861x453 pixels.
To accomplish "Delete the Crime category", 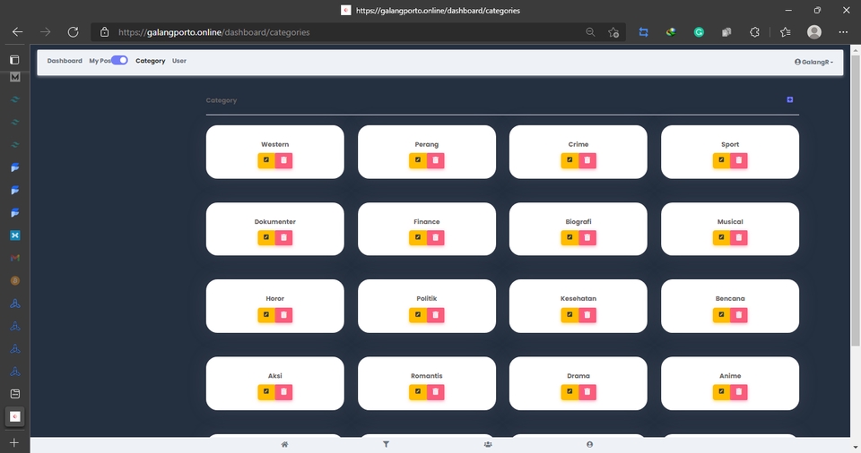I will pos(587,160).
